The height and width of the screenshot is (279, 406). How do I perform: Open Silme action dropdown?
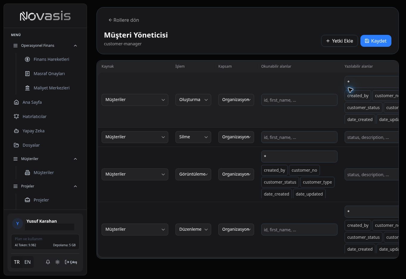tap(193, 137)
